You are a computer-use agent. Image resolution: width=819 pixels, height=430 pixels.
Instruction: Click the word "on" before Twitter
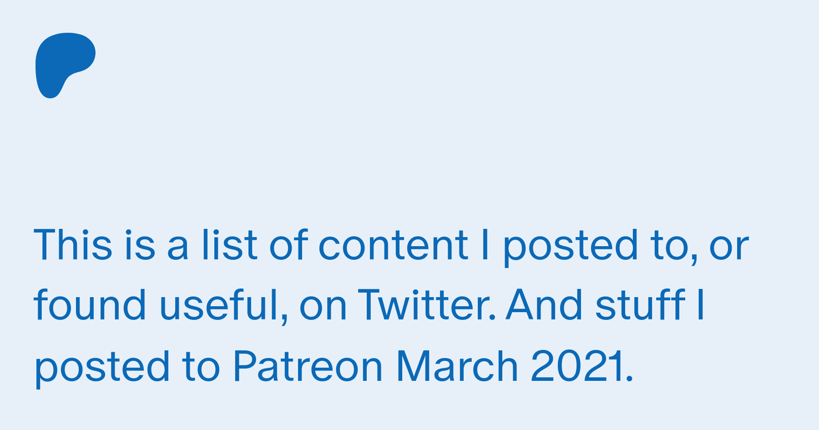tap(324, 309)
